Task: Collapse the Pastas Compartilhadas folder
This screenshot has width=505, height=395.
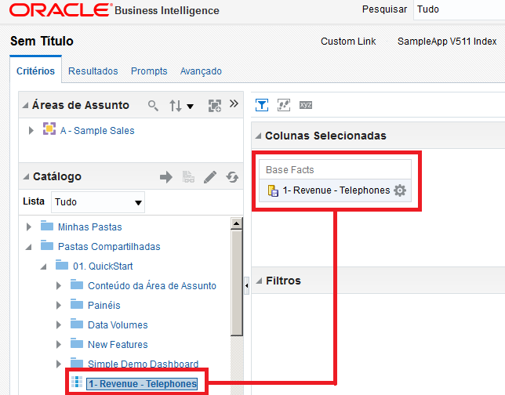Action: tap(29, 247)
